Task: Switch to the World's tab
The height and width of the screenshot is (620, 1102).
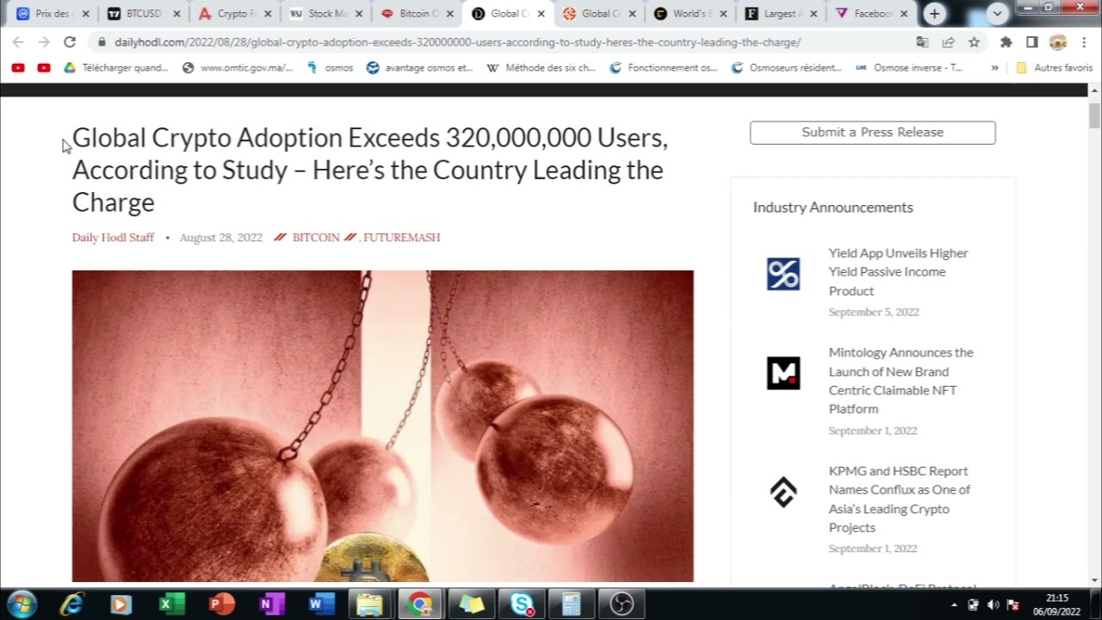Action: click(689, 14)
